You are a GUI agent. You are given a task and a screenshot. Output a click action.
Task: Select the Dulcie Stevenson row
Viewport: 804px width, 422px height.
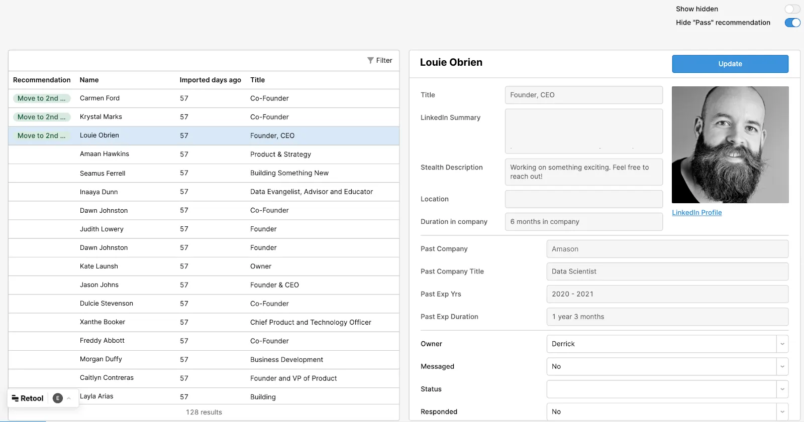tap(204, 304)
